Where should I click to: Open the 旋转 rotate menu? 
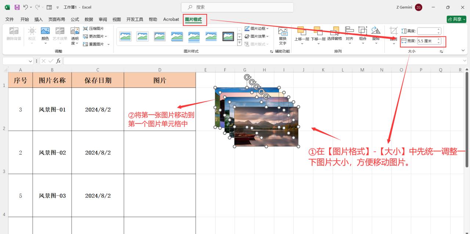coord(376,36)
